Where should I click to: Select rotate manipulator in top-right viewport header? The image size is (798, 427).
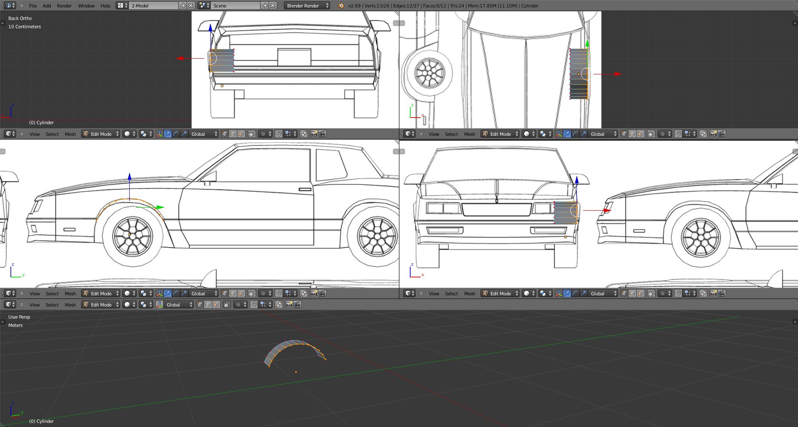point(575,134)
